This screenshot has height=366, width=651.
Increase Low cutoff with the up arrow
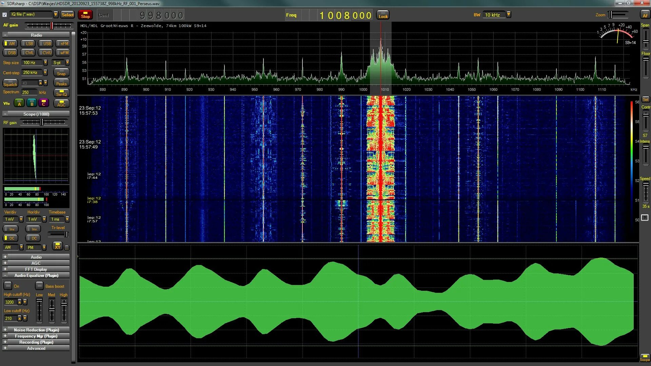pos(19,318)
